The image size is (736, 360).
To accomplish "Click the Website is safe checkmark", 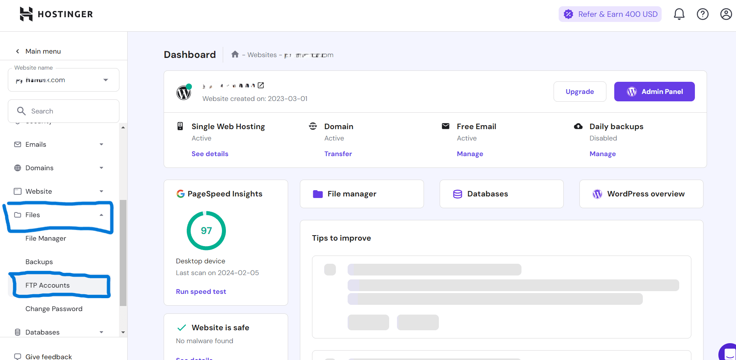I will [182, 328].
